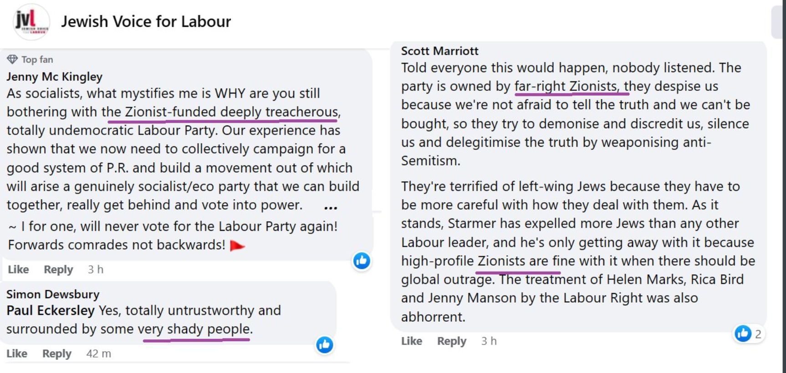Click the JVL page logo
The height and width of the screenshot is (373, 786).
(31, 21)
